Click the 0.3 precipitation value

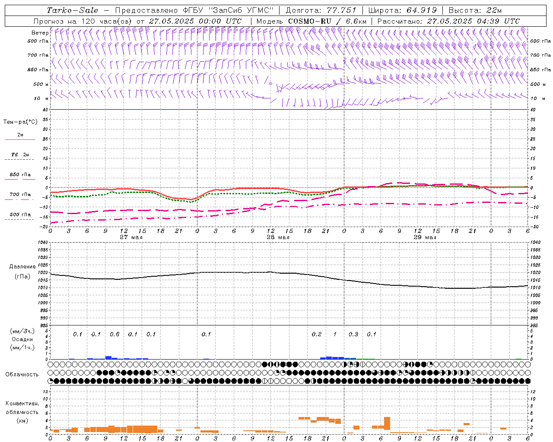(x=353, y=334)
